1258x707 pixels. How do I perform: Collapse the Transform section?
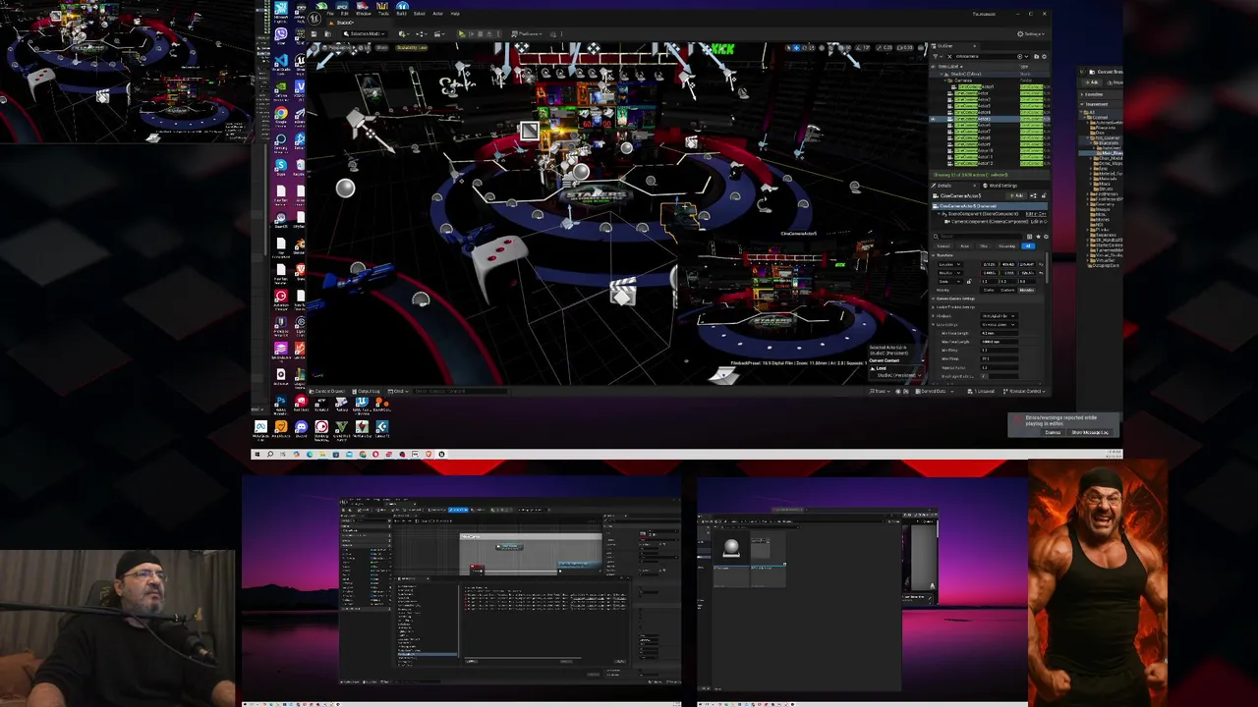pos(933,255)
